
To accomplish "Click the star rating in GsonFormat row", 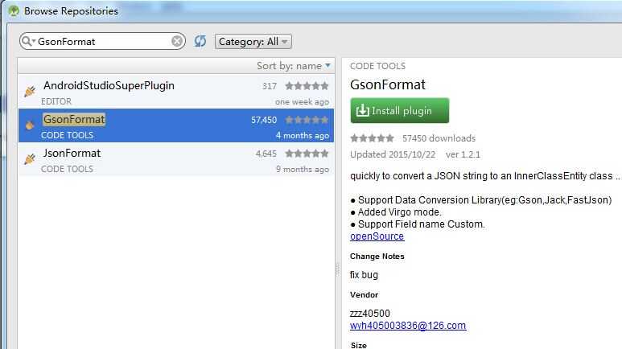I will tap(307, 120).
